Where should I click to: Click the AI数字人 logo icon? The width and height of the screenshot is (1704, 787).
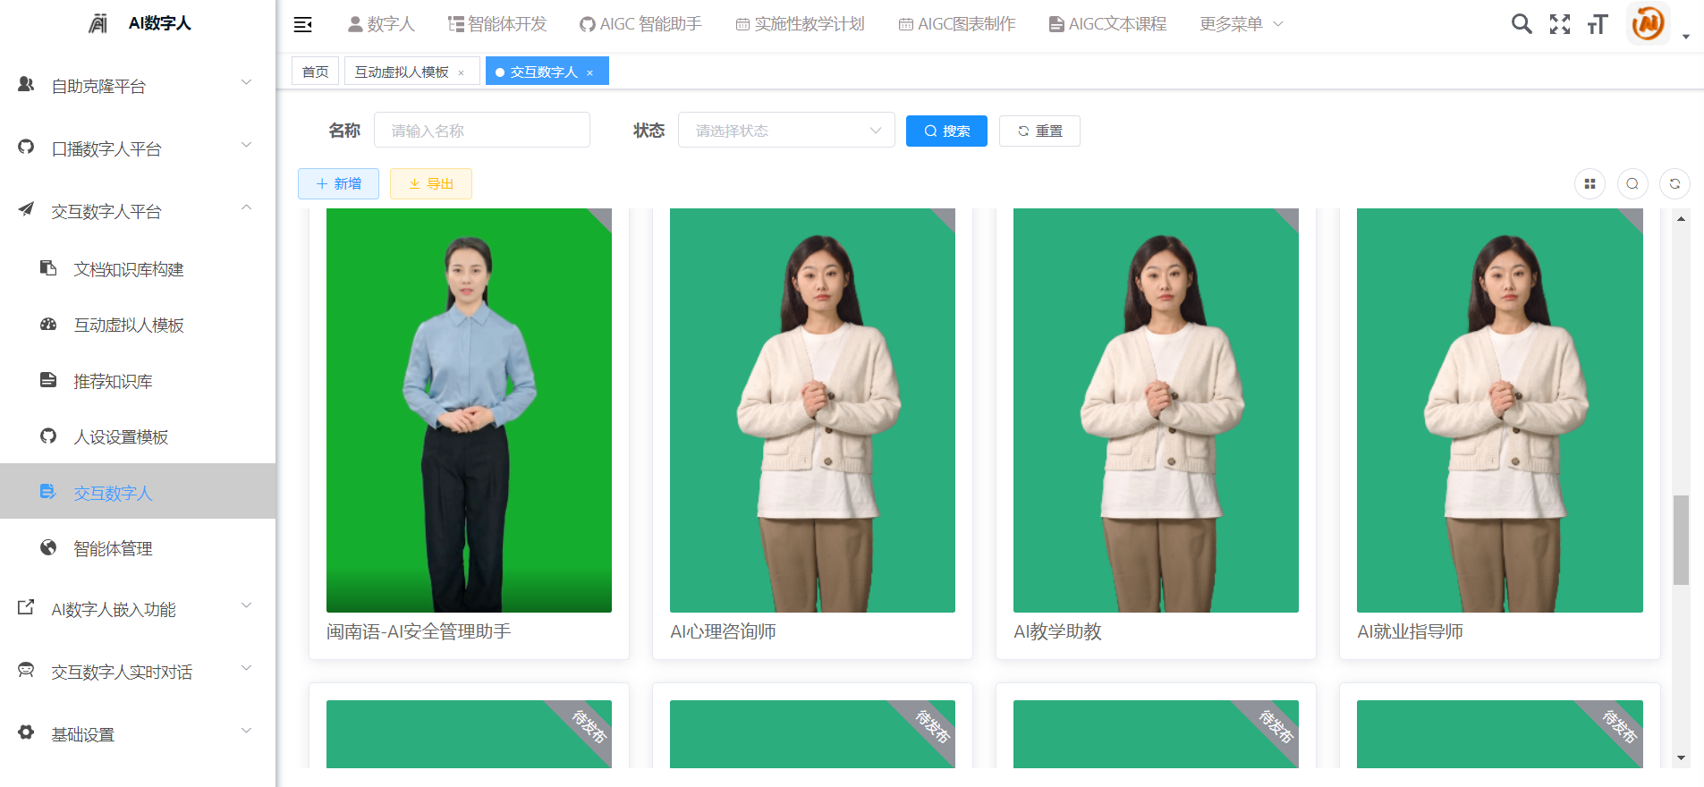point(98,23)
